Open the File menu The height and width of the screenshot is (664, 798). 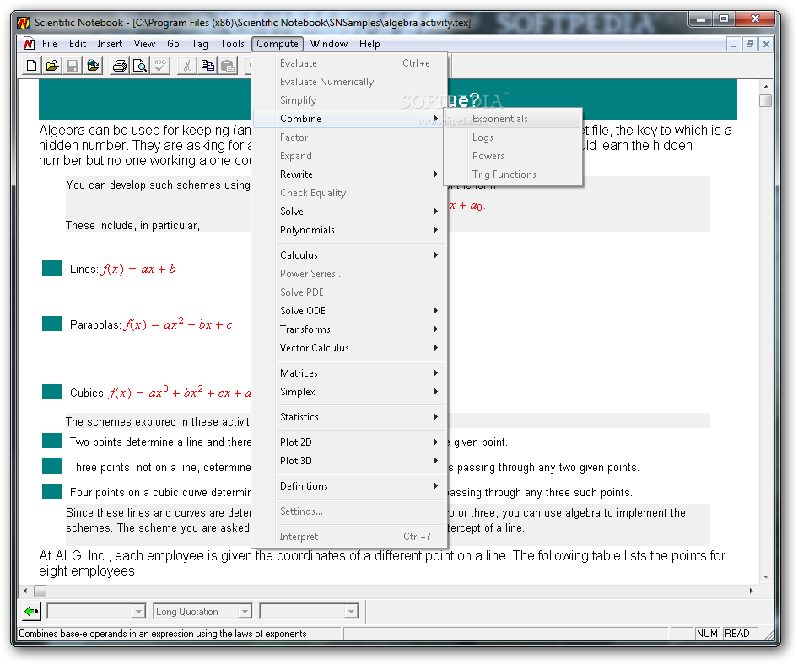50,44
